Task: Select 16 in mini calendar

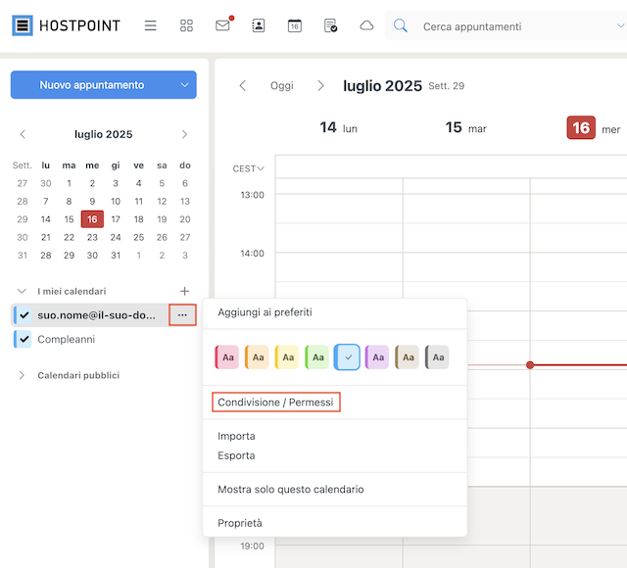Action: click(92, 219)
